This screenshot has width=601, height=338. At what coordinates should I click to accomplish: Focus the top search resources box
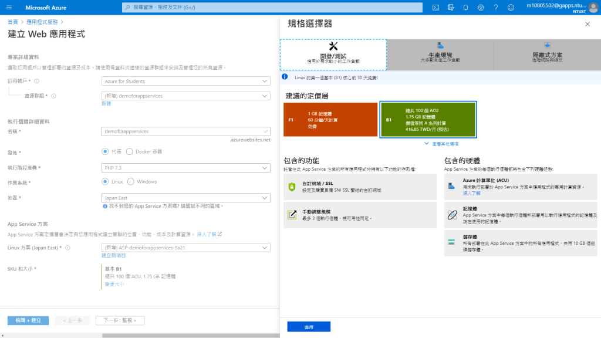click(x=272, y=7)
